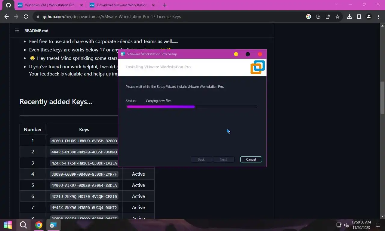Open VMware installer taskbar icon
Viewport: 385px width, 231px height.
53,225
